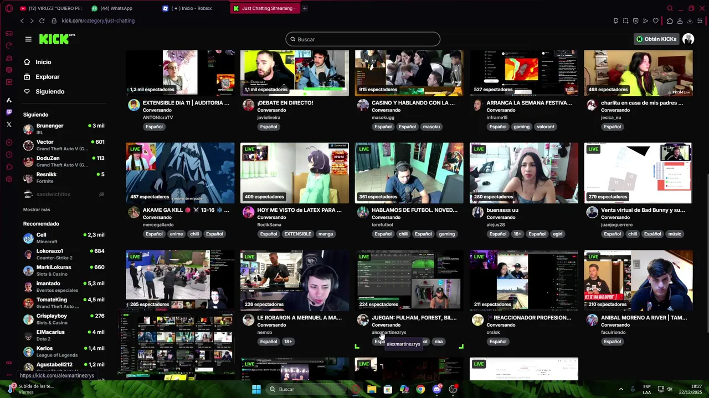Click the nba tag under alexmartinezrys stream
709x398 pixels.
(439, 342)
